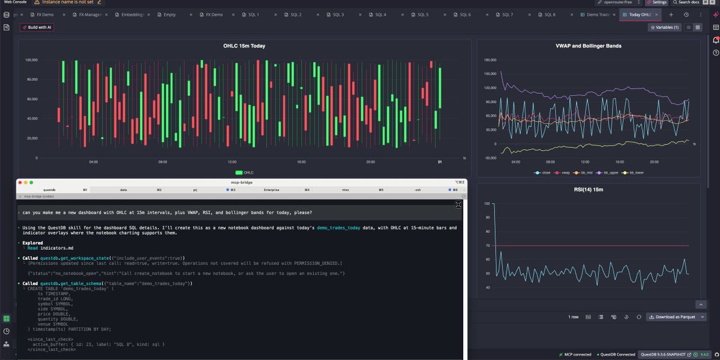The height and width of the screenshot is (360, 720).
Task: Click the notebook page icon in the left sidebar
Action: click(6, 28)
